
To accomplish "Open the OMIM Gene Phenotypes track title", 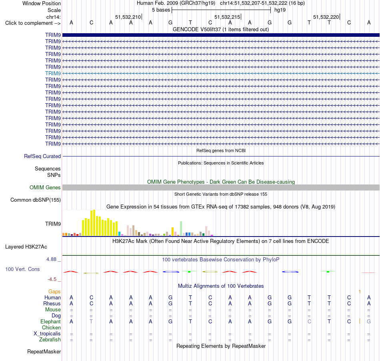I will [221, 182].
